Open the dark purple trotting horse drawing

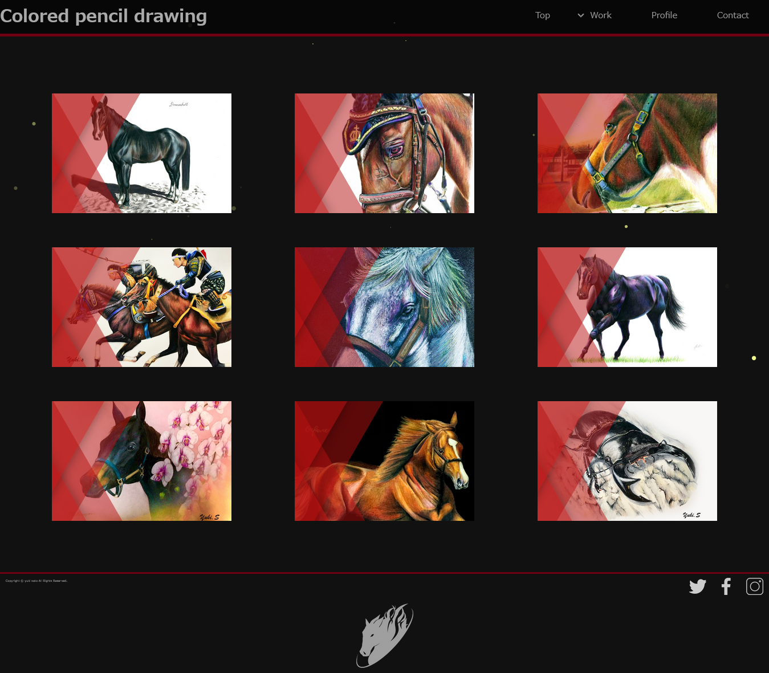pos(627,307)
